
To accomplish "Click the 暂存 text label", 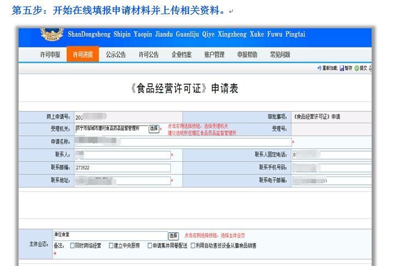I will pyautogui.click(x=349, y=68).
